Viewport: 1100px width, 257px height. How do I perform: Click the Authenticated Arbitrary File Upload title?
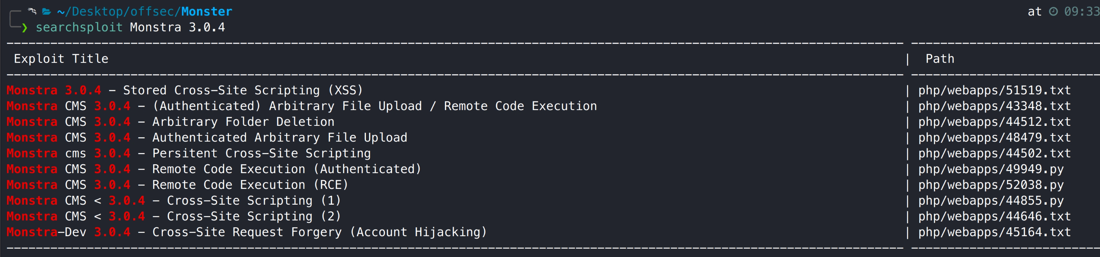coord(279,138)
